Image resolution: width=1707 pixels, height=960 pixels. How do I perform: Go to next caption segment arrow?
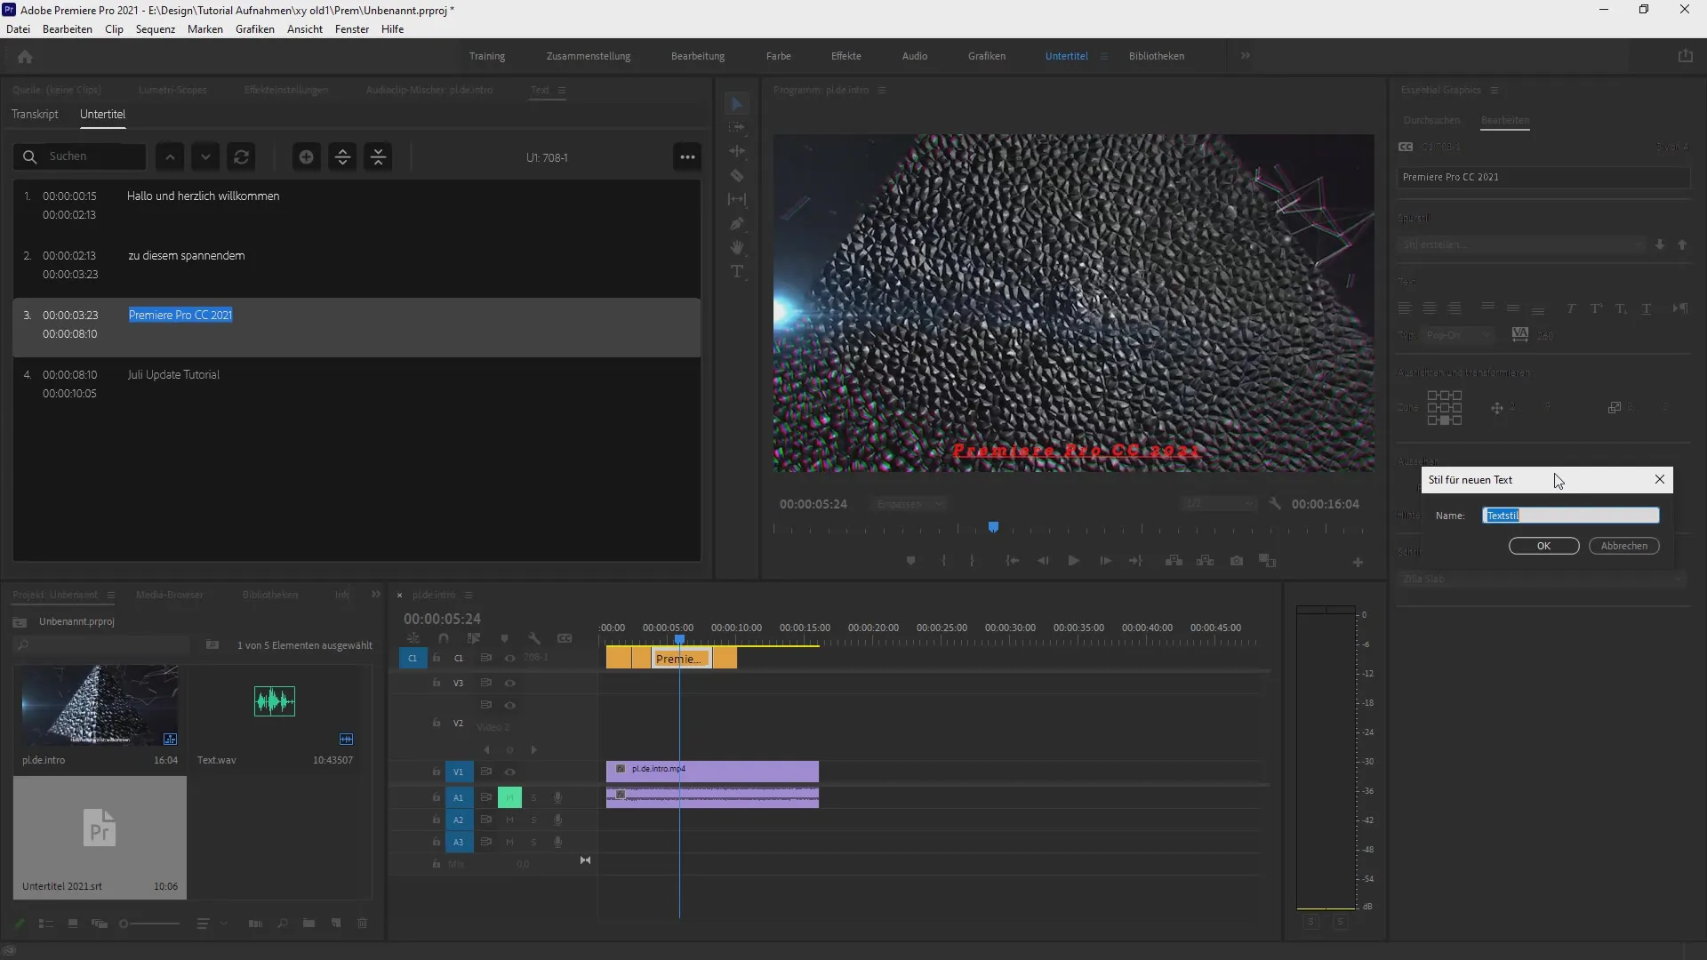click(x=205, y=156)
